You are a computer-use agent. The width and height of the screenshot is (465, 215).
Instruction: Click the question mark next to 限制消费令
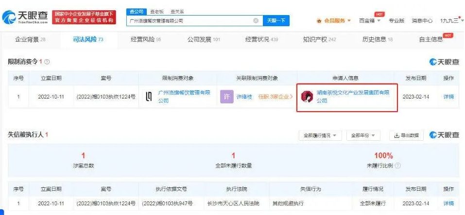47,62
